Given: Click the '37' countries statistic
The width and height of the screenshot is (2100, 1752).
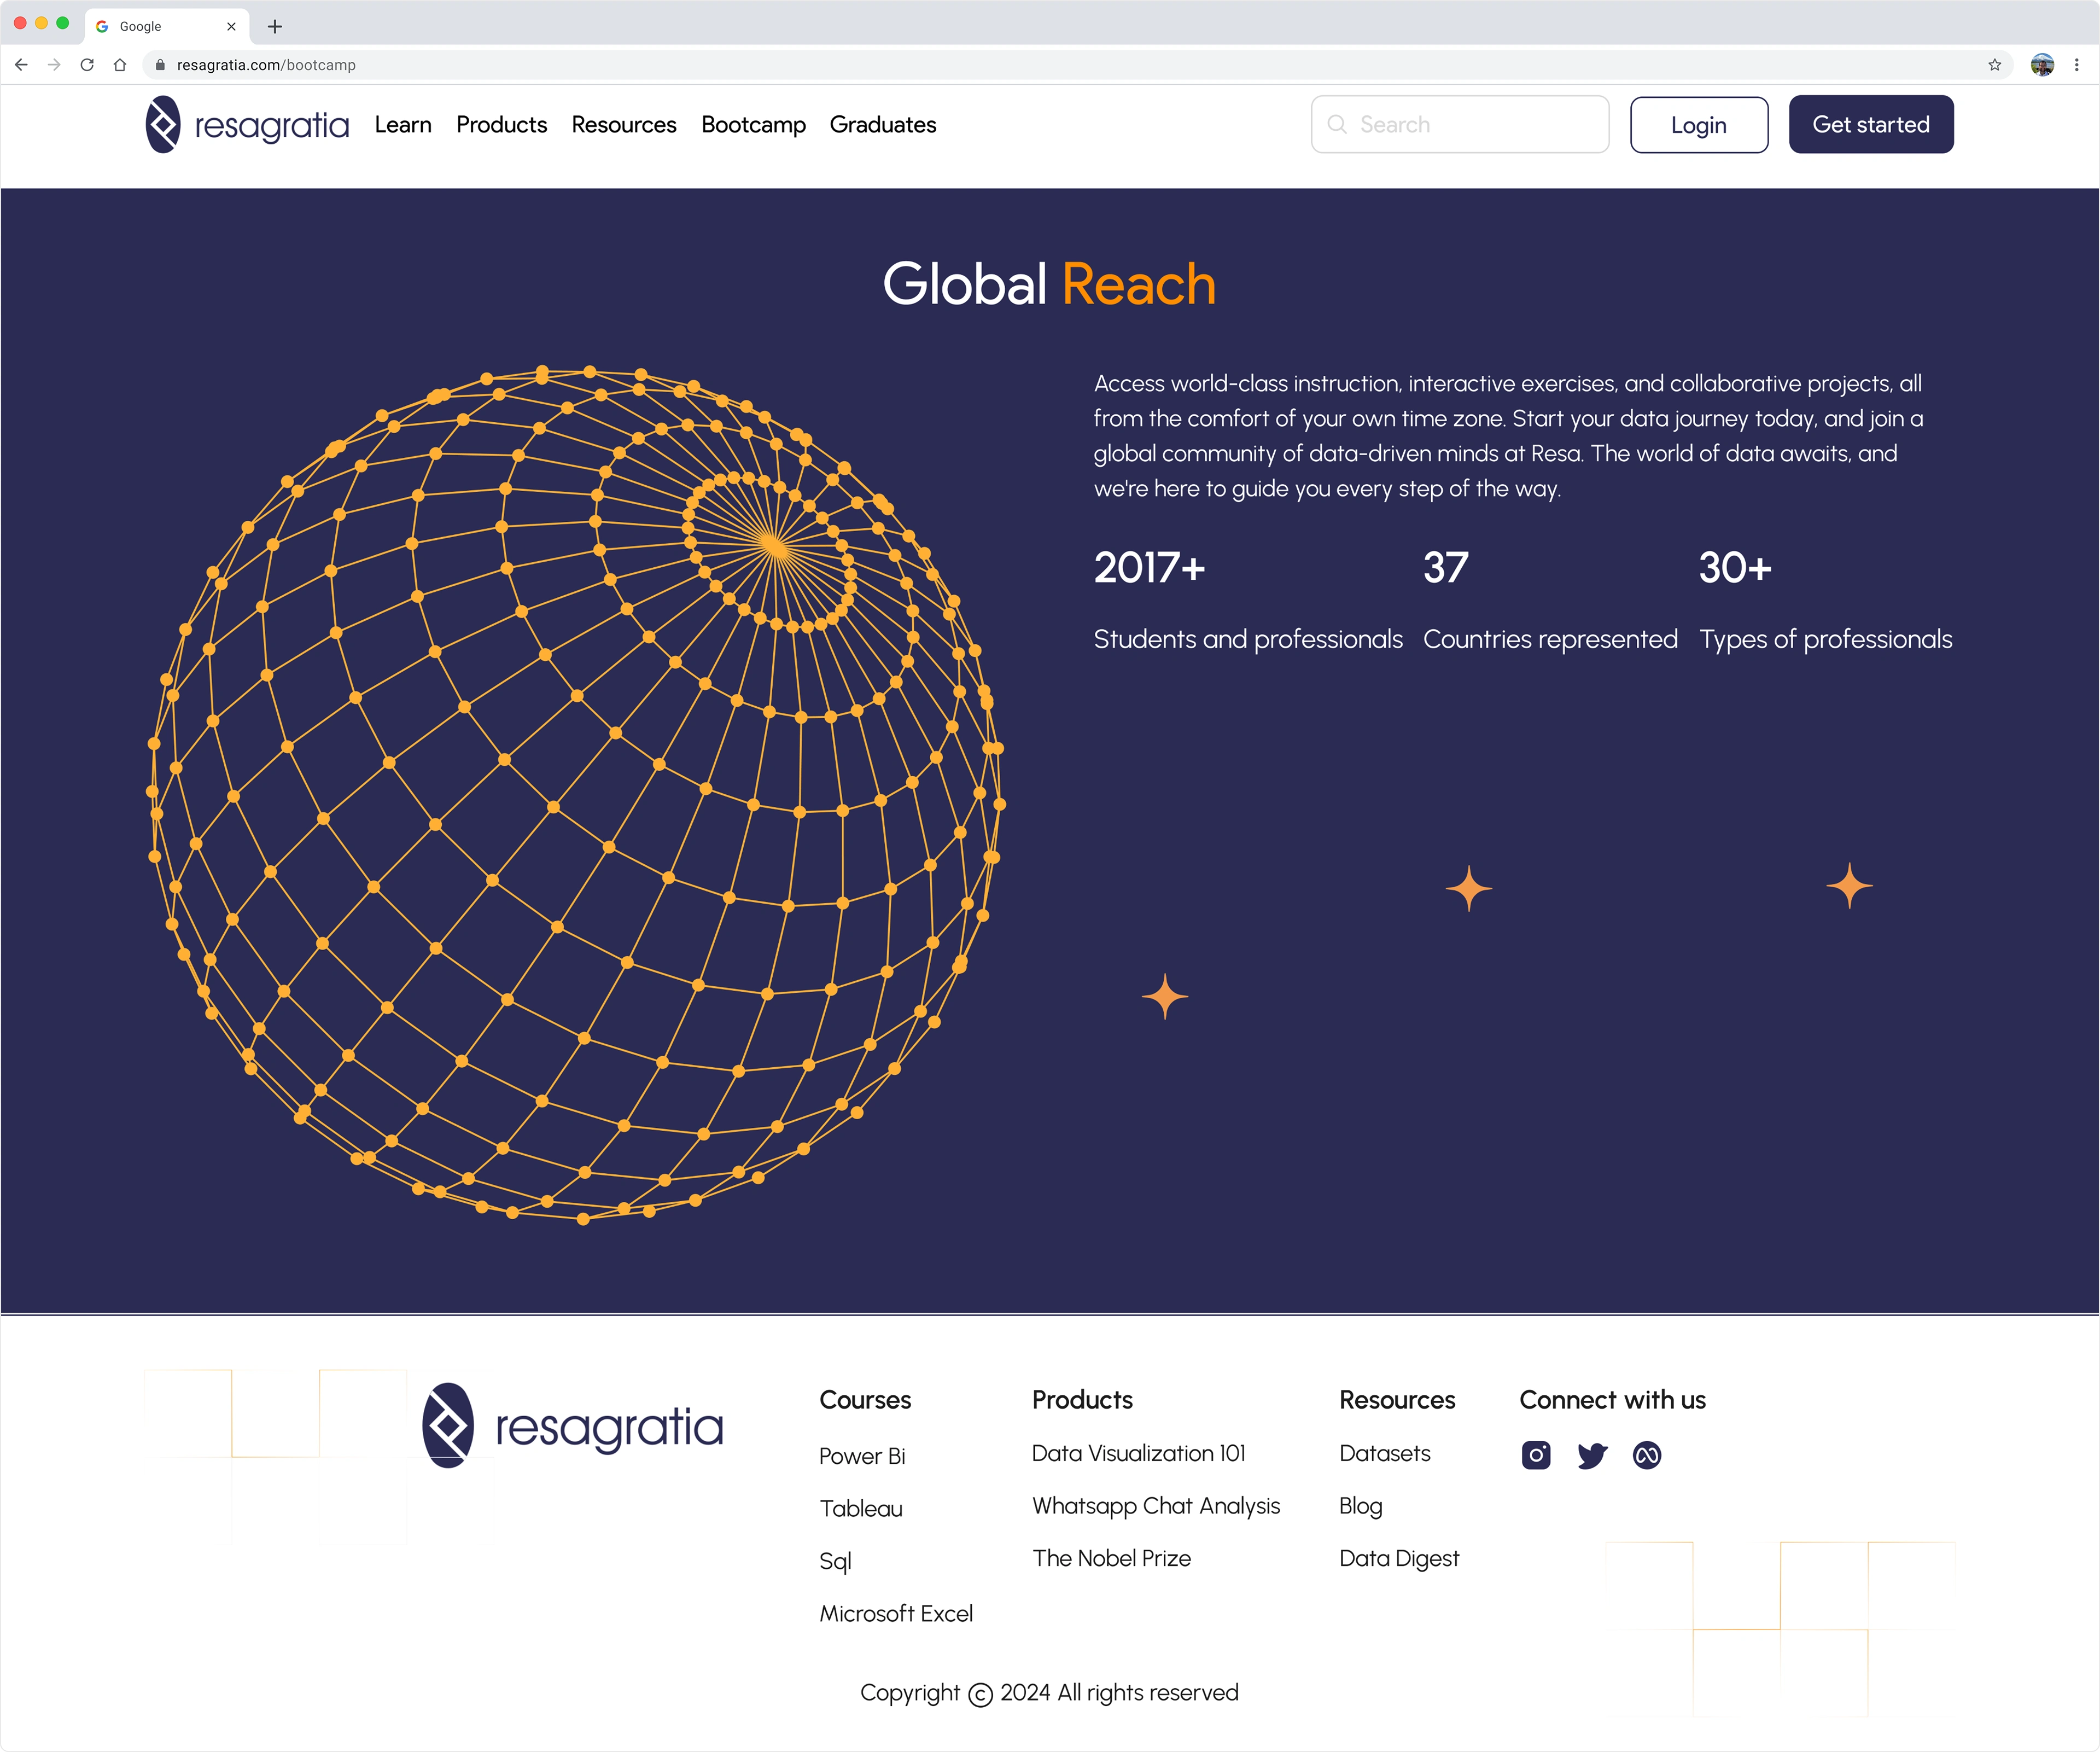Looking at the screenshot, I should [1446, 568].
